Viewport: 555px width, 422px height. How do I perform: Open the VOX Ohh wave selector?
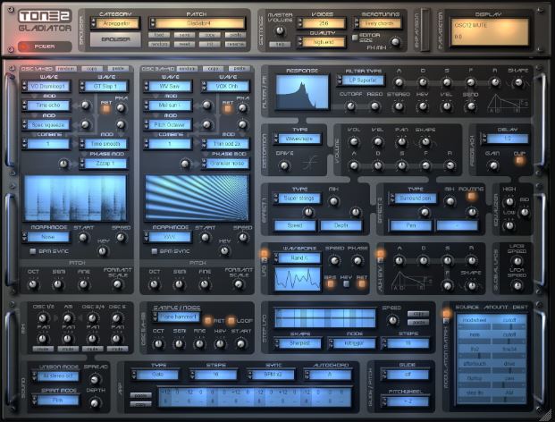coord(225,86)
